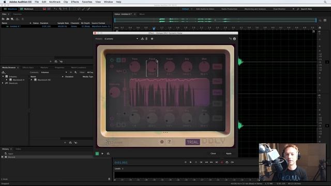Open ODLY plugin help question mark
The width and height of the screenshot is (331, 186).
tap(169, 142)
